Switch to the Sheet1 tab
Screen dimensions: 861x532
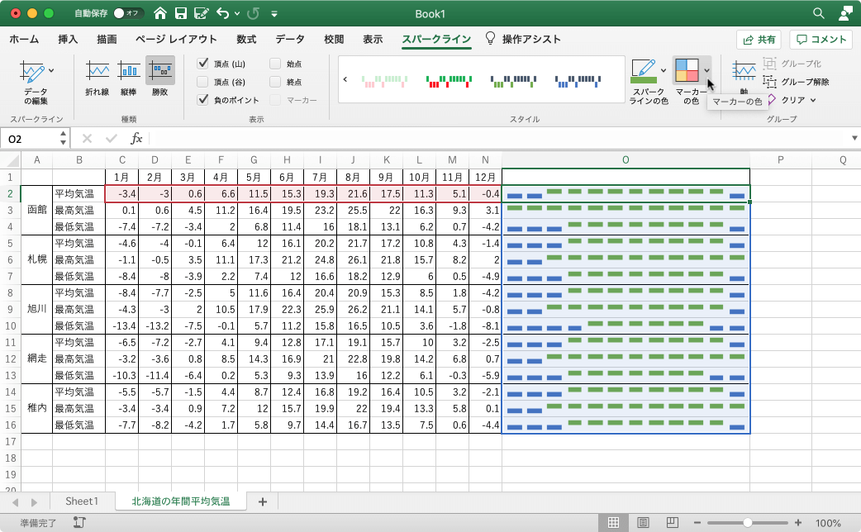82,501
